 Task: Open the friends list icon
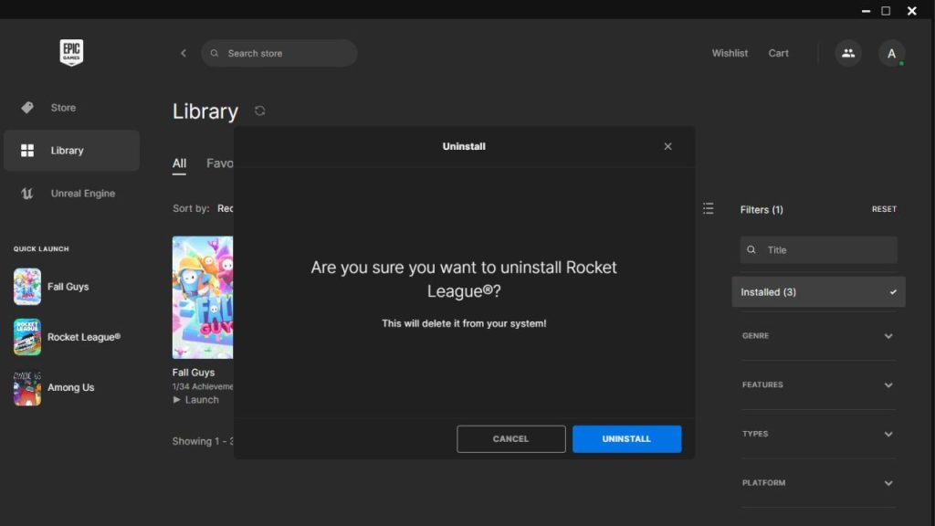[x=848, y=53]
